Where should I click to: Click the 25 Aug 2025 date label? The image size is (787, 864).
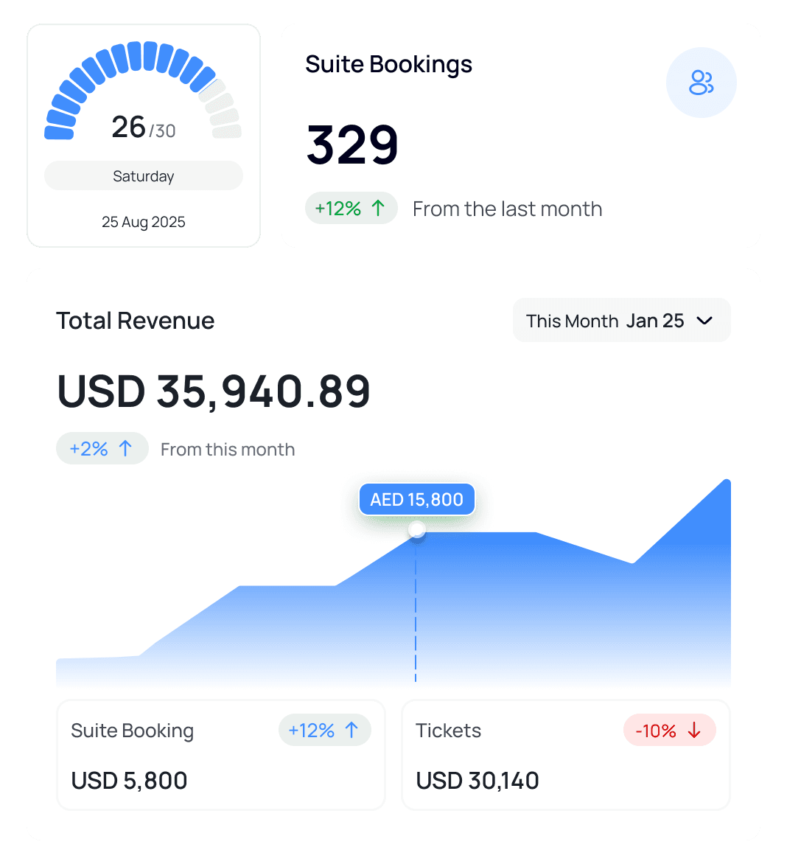(x=143, y=222)
